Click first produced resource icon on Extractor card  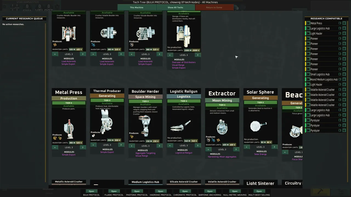(x=208, y=140)
